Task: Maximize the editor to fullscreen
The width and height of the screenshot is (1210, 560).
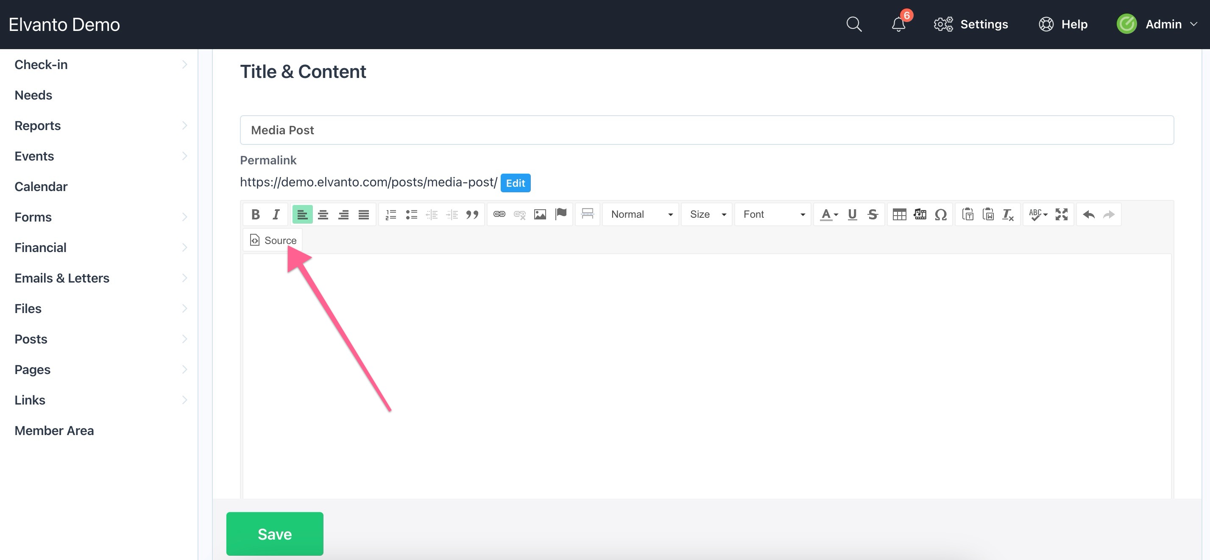Action: point(1061,214)
